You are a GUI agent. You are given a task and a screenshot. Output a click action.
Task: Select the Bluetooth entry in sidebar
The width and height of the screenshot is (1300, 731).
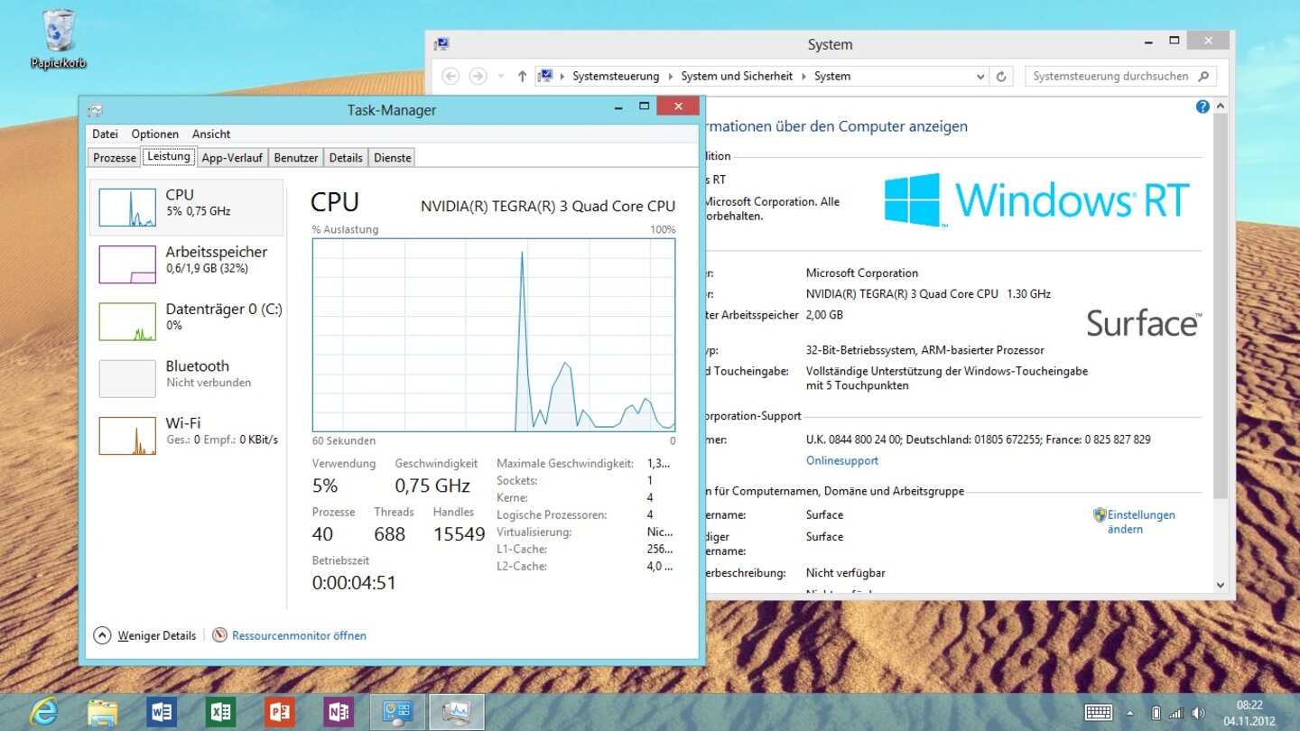187,378
